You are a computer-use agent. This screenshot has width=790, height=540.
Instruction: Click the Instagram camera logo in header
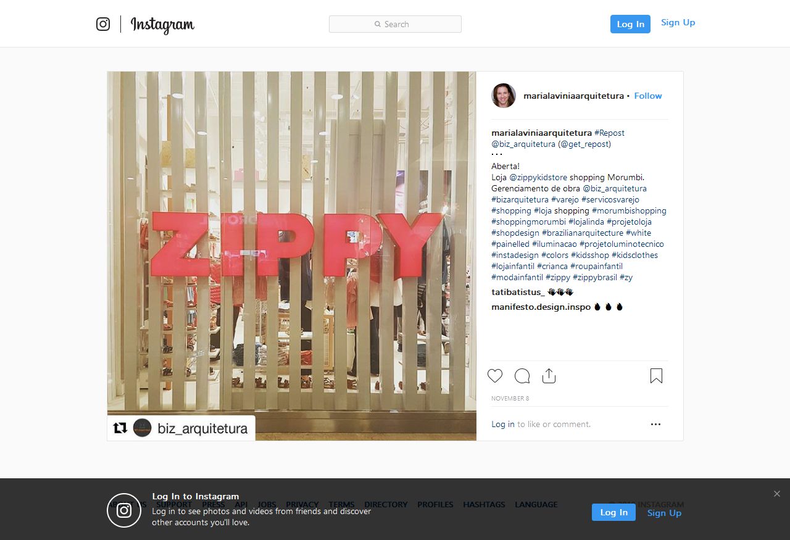pos(103,24)
